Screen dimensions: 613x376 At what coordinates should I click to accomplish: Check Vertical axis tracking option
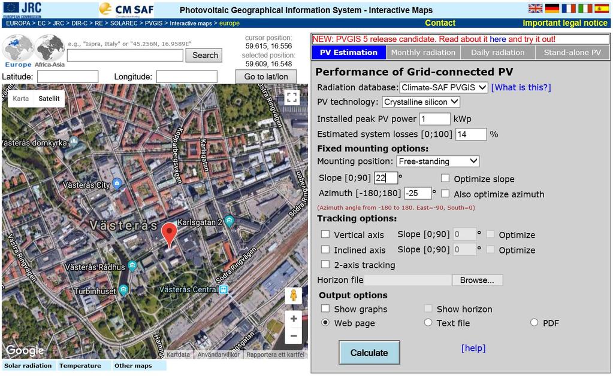(x=325, y=234)
